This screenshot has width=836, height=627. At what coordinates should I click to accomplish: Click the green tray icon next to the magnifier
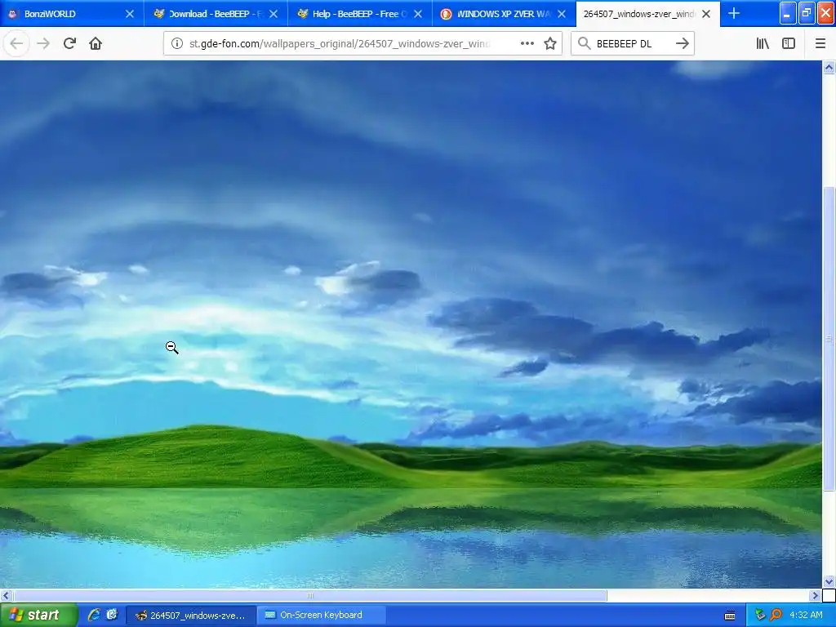click(x=760, y=616)
